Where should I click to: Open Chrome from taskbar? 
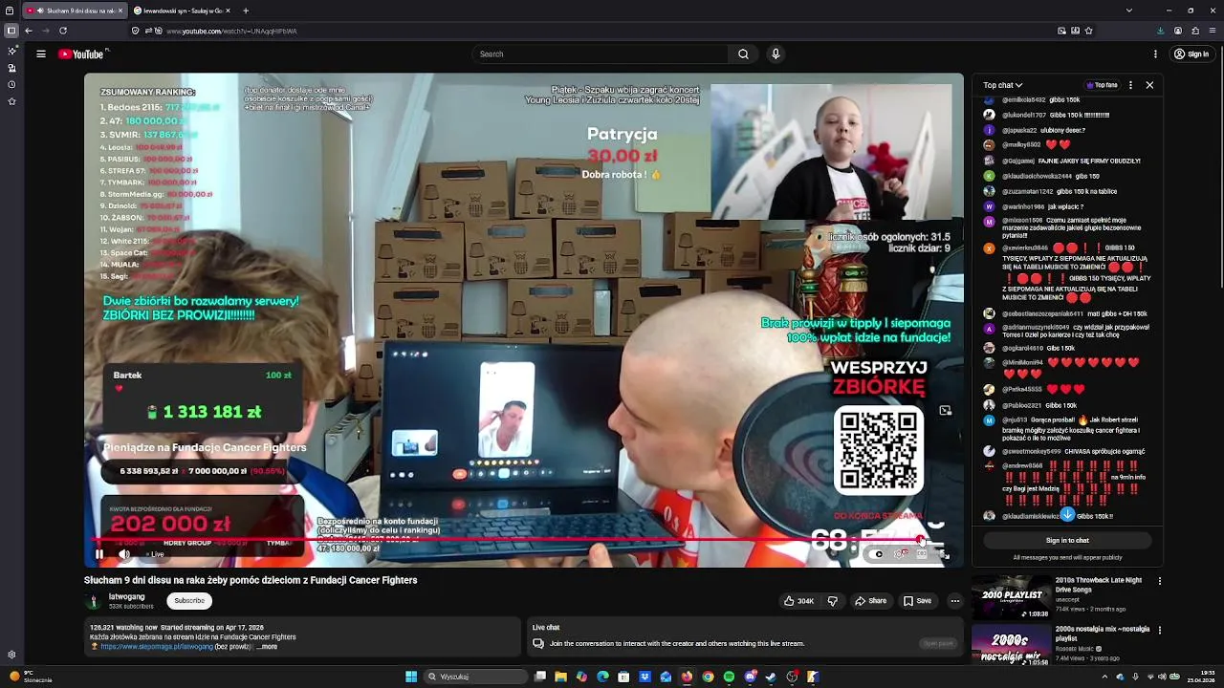708,677
